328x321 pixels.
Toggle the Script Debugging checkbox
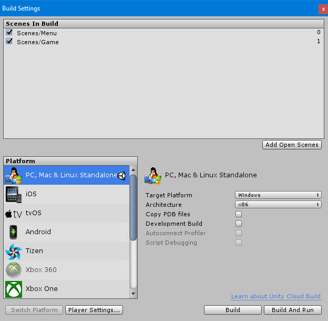[x=239, y=243]
